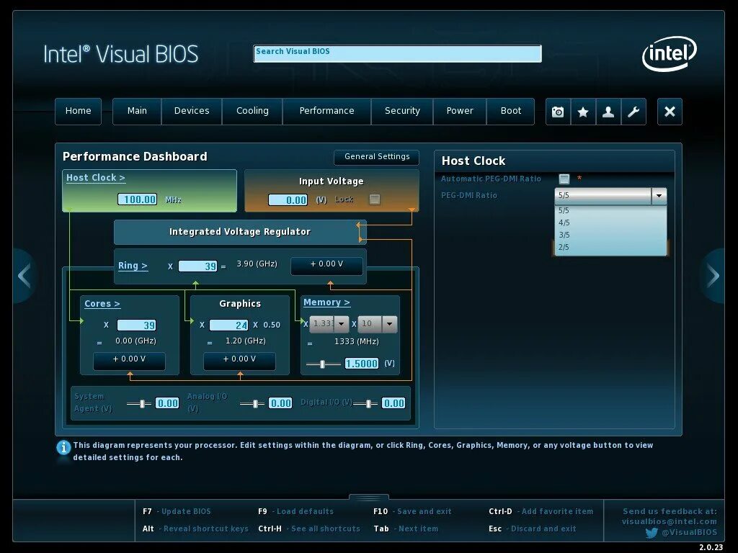Screen dimensions: 738x553
Task: Open the Boot tab
Action: point(511,112)
